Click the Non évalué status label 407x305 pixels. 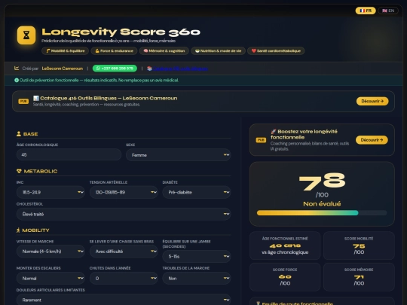tap(322, 204)
